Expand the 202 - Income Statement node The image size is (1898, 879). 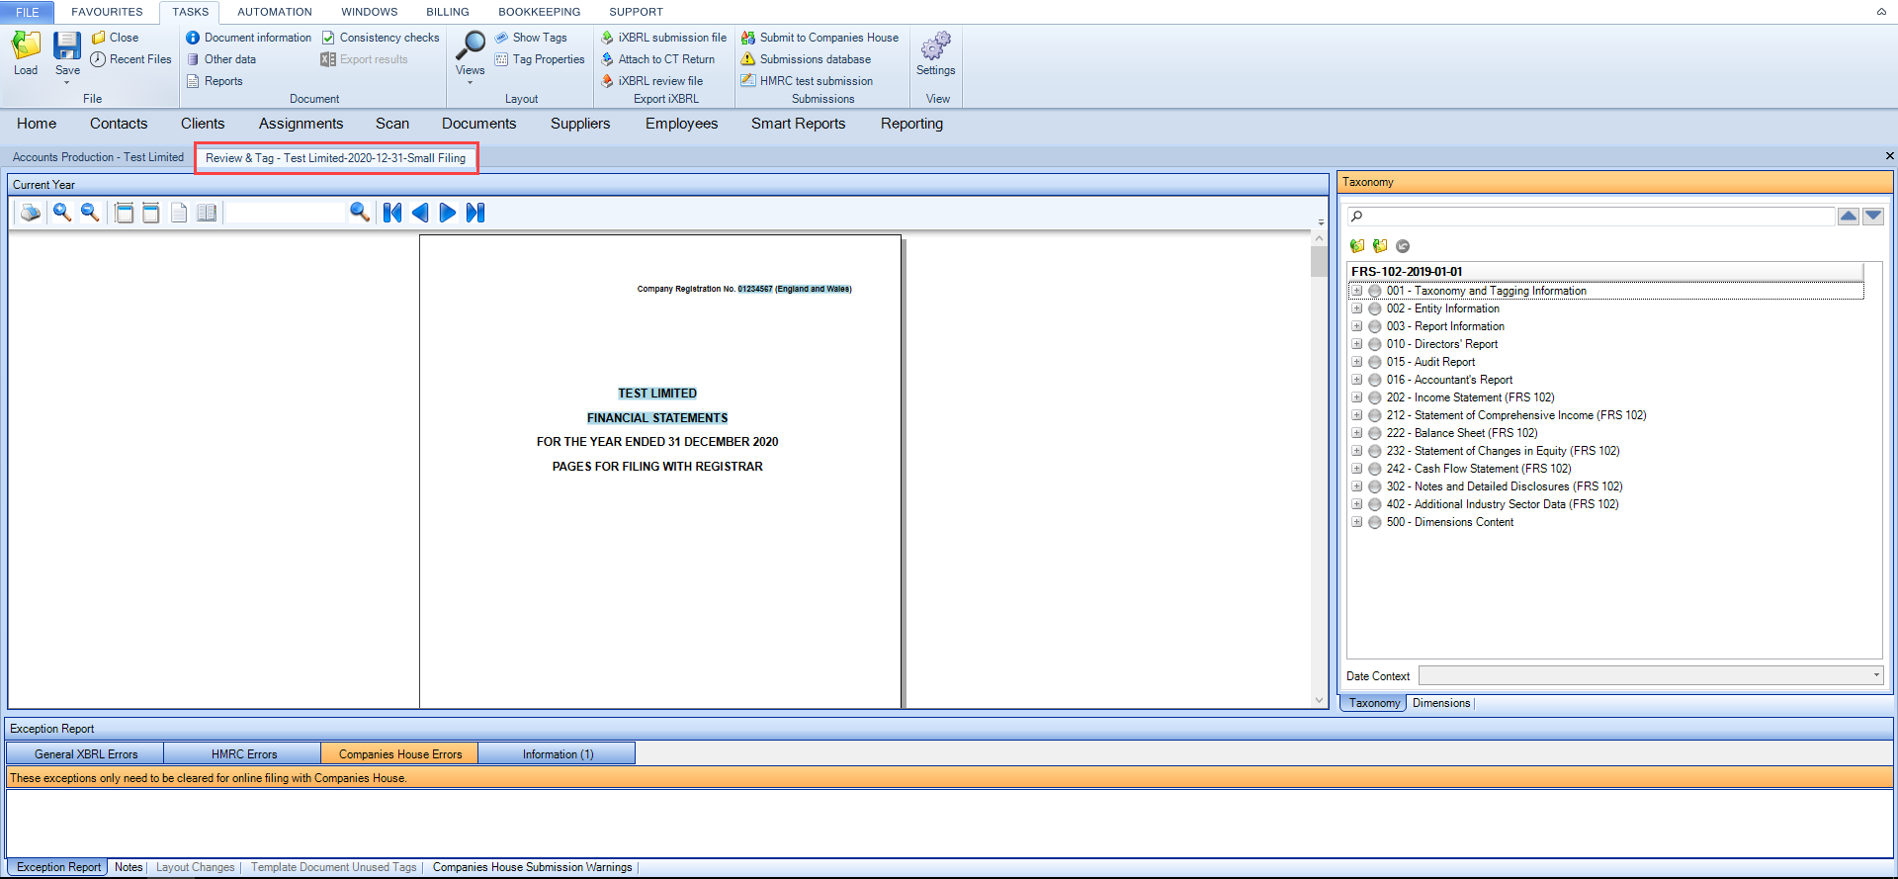[1357, 397]
